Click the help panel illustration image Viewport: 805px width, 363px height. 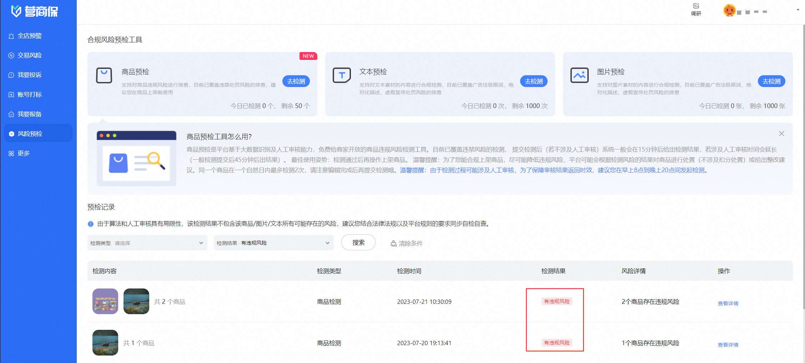click(136, 158)
